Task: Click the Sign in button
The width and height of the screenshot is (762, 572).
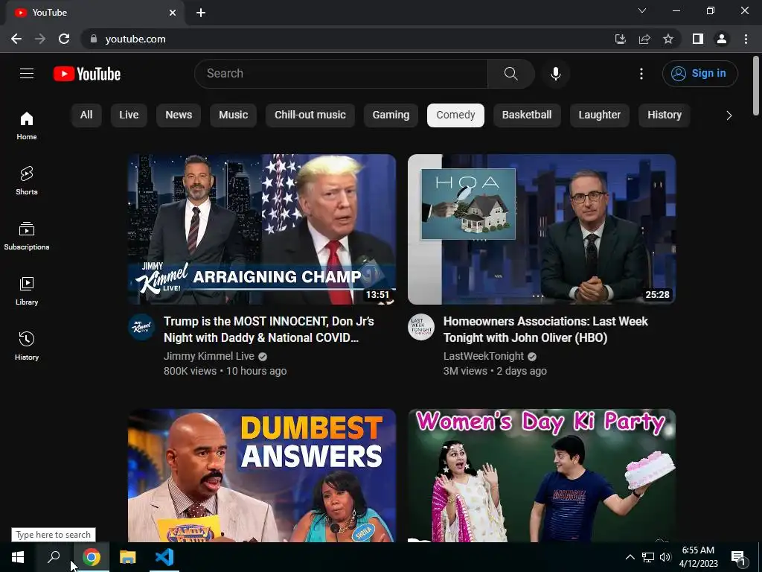Action: pyautogui.click(x=699, y=74)
